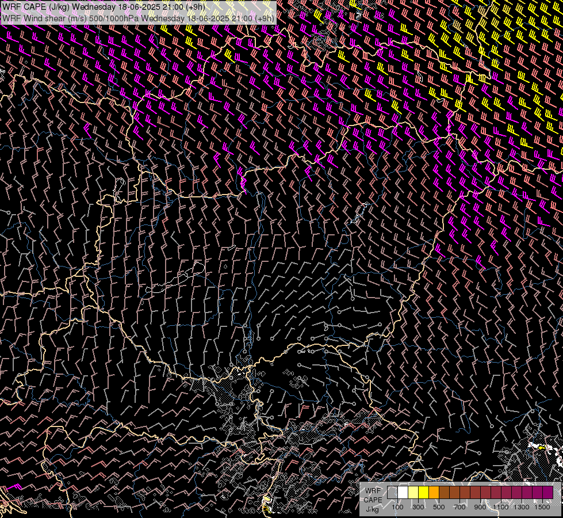Click the legend value 700
The width and height of the screenshot is (563, 518).
tap(459, 507)
